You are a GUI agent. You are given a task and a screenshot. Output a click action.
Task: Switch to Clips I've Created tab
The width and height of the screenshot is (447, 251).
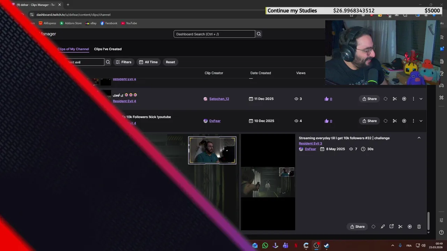[x=108, y=49]
